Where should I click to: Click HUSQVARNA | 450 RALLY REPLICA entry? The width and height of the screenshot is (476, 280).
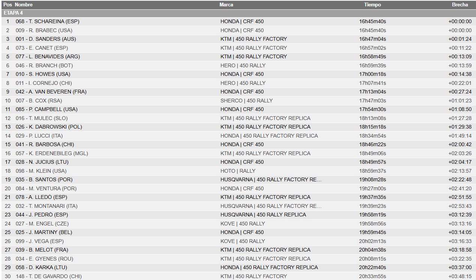click(x=263, y=215)
